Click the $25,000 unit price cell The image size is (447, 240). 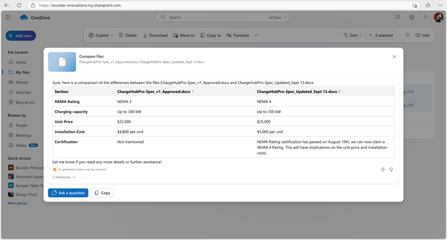click(x=263, y=121)
